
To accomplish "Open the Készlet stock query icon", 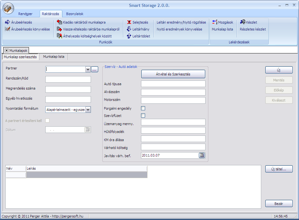I will point(243,22).
